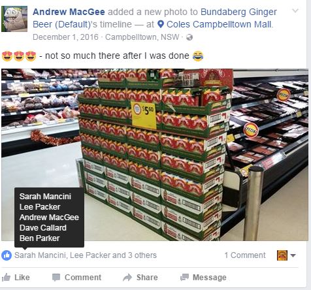Image resolution: width=311 pixels, height=290 pixels.
Task: Open the ginger beer display photo
Action: (x=155, y=155)
